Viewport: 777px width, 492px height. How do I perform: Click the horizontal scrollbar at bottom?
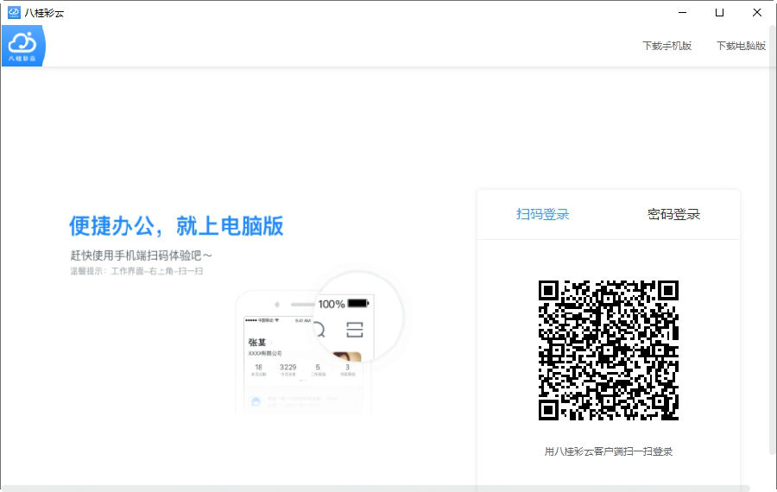point(376,489)
